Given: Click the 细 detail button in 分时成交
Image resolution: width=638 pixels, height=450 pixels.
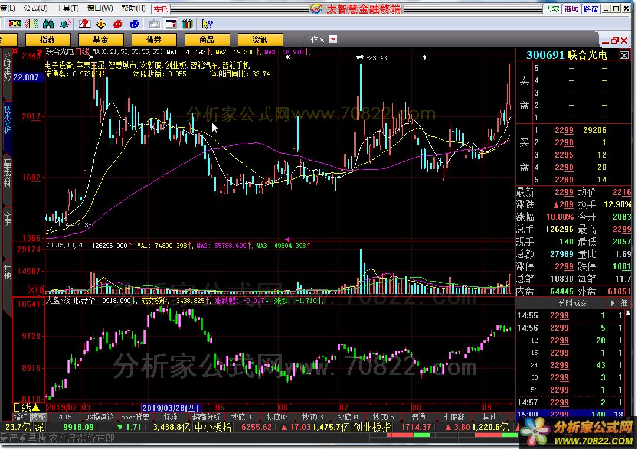Looking at the screenshot, I should point(624,303).
